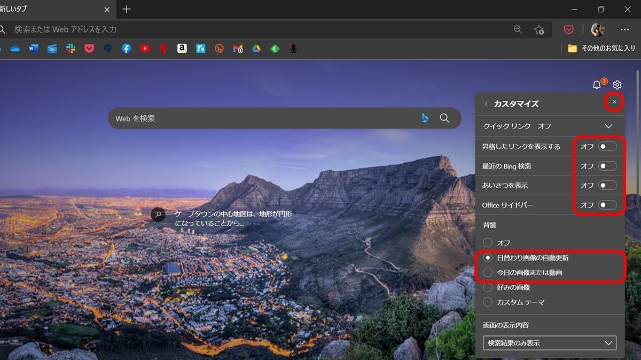Screen dimensions: 641x360
Task: Open the Amazon bookmark
Action: coord(182,49)
